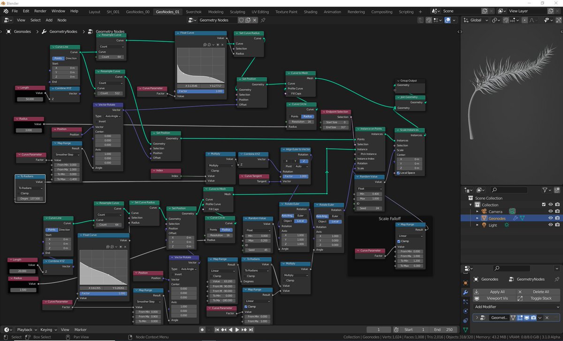Unlink the Geometry Nodes datablock with X
Viewport: 563px width, 341px height.
coord(255,20)
